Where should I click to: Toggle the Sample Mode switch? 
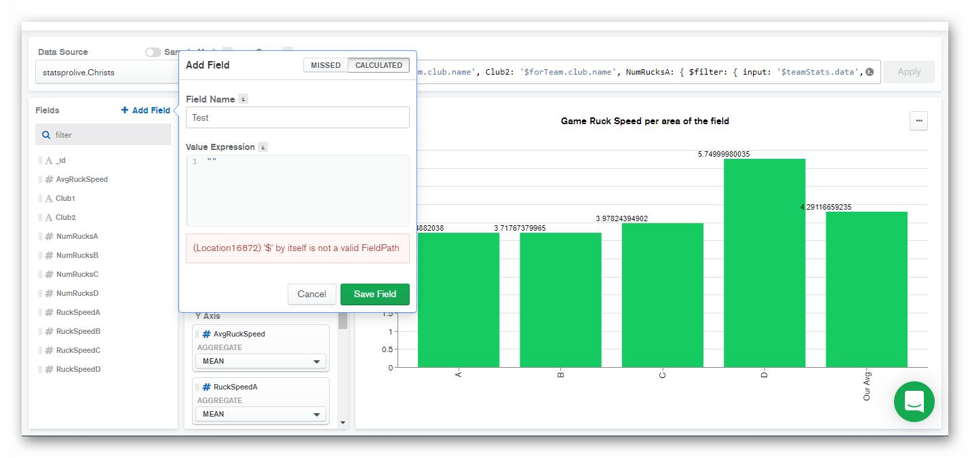pyautogui.click(x=153, y=52)
